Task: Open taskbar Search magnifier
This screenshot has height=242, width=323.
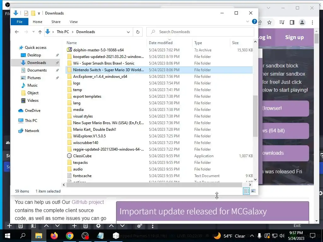Action: (x=23, y=236)
